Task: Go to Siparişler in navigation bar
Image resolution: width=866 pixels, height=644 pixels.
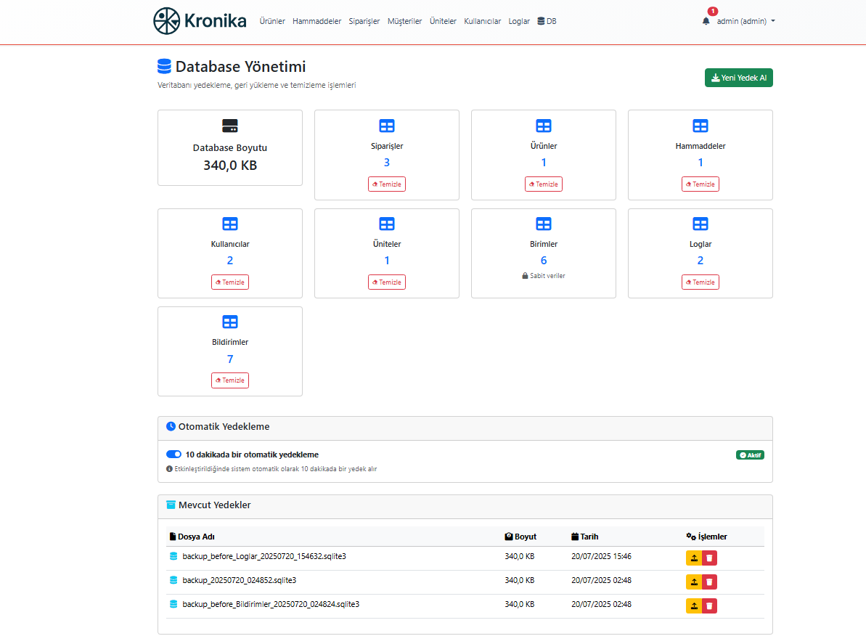Action: (364, 21)
